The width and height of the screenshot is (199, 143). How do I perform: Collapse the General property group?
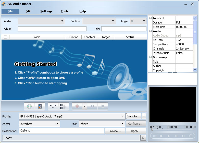151,18
